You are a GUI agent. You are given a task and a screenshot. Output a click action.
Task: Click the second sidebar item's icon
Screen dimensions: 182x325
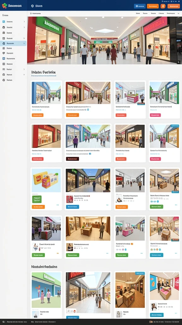(3, 27)
